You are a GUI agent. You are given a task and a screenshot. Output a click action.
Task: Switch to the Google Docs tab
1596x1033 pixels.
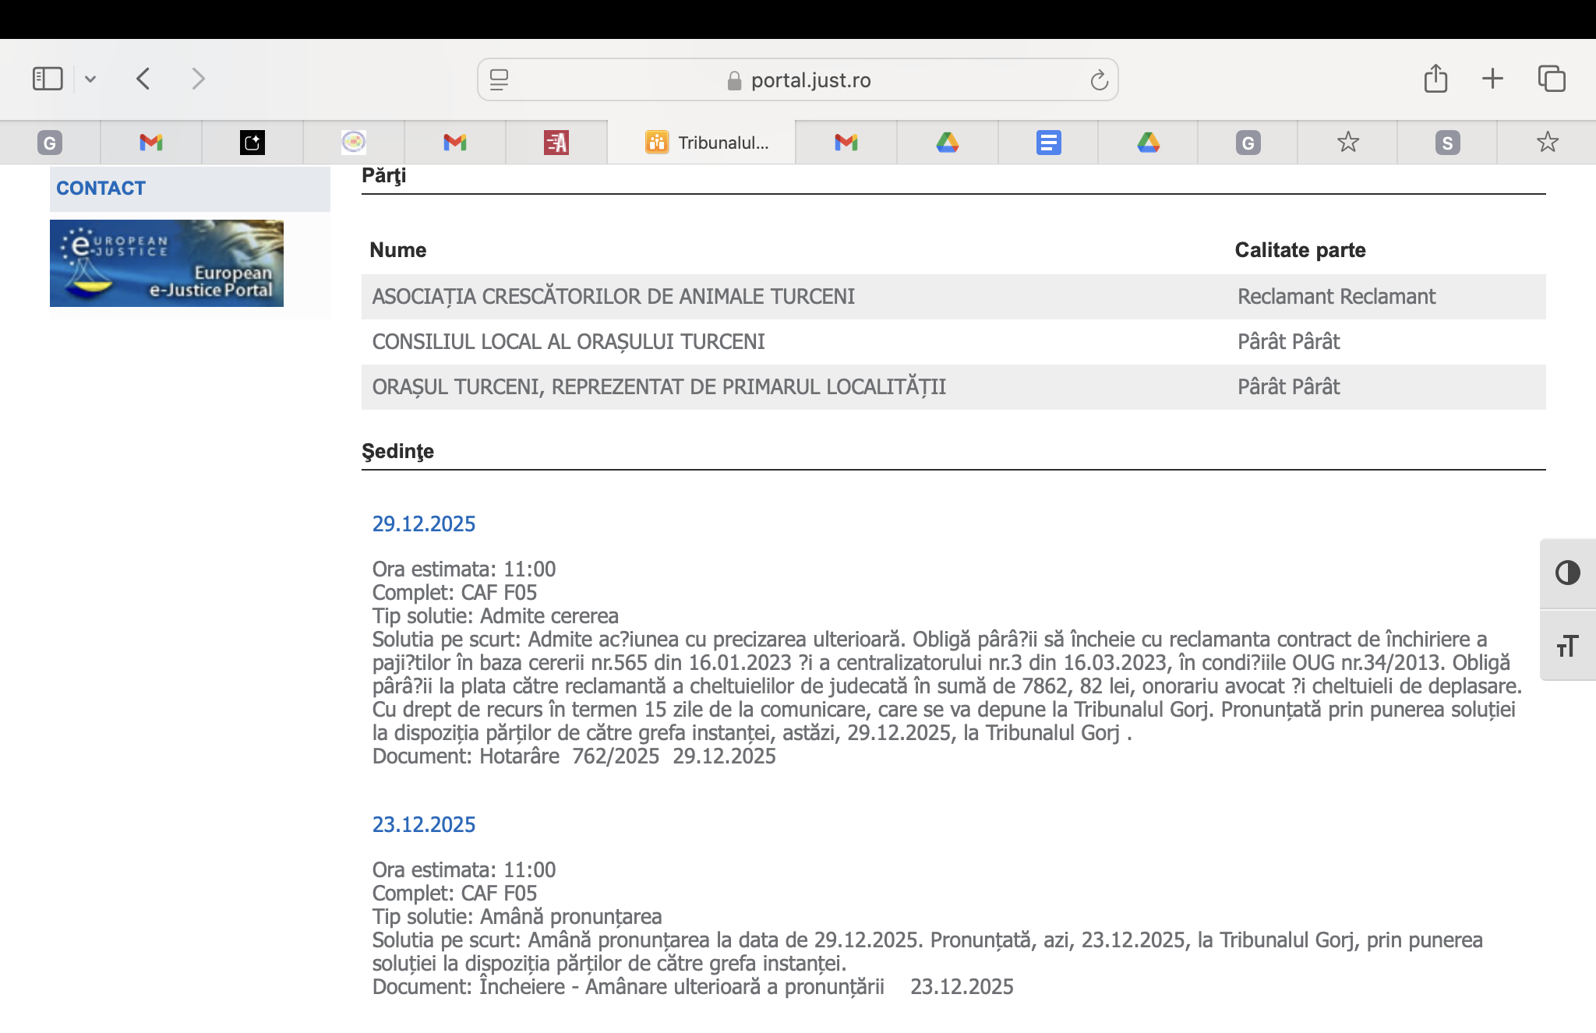(1048, 143)
